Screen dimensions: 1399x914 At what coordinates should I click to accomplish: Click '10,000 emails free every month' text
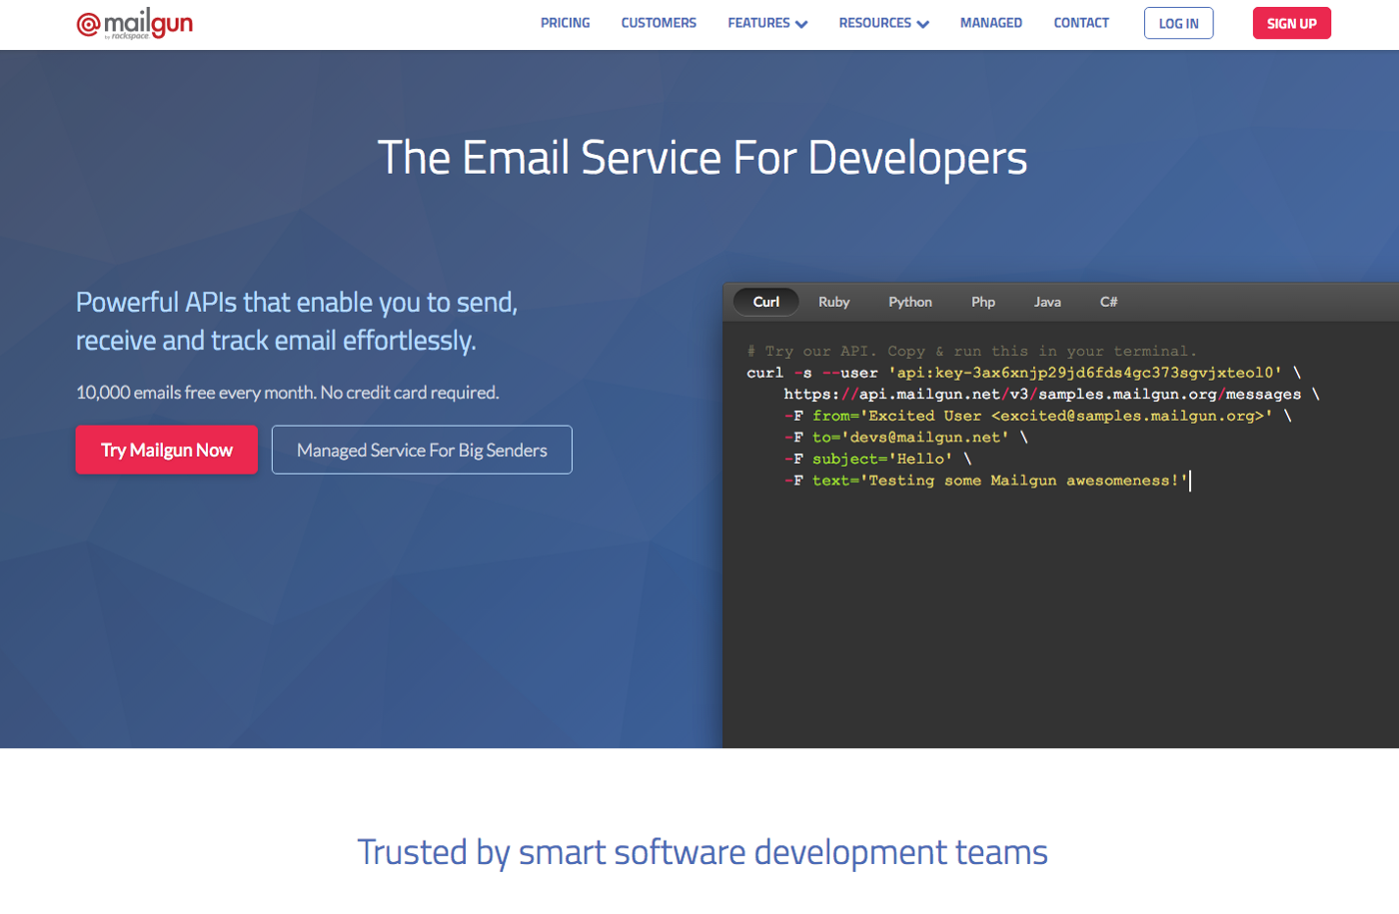[x=288, y=393]
